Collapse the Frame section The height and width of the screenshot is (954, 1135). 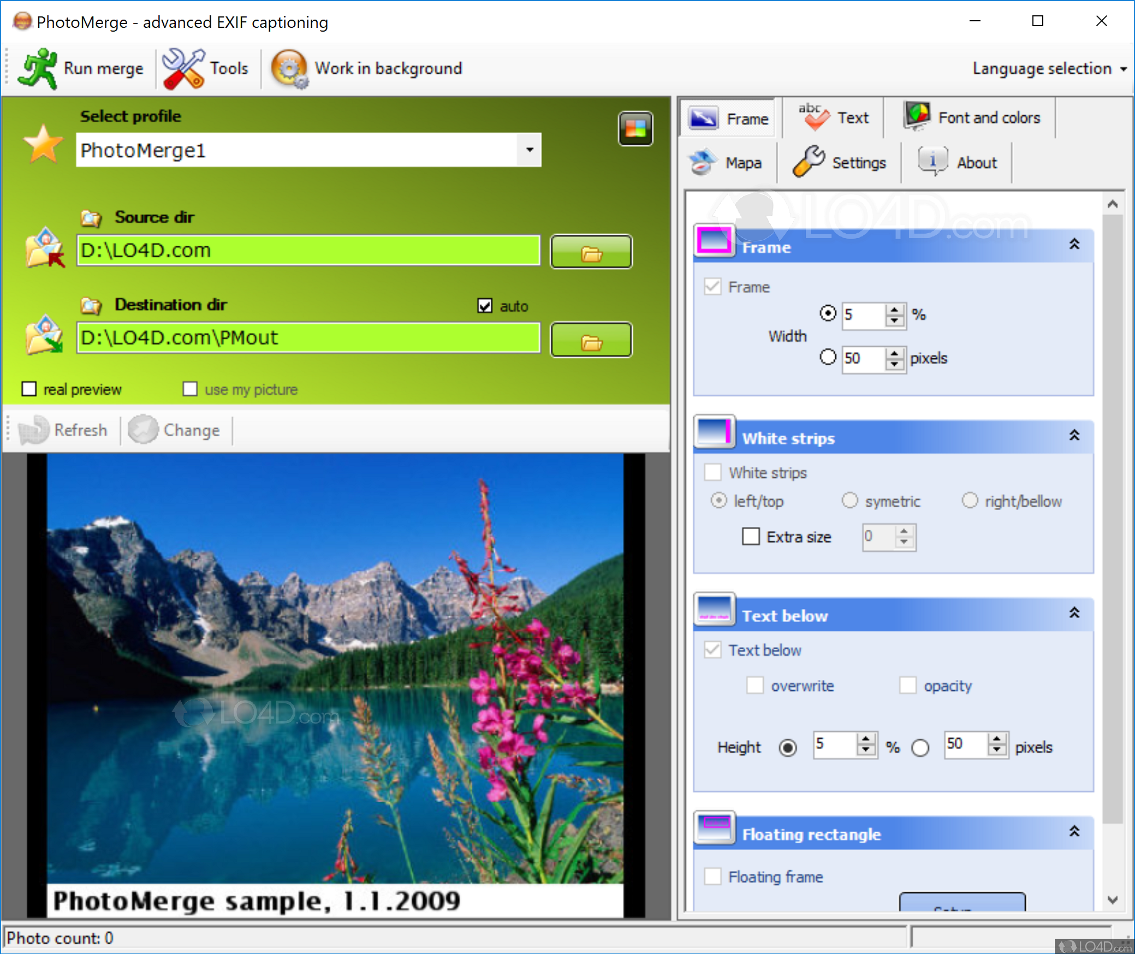click(x=1074, y=244)
